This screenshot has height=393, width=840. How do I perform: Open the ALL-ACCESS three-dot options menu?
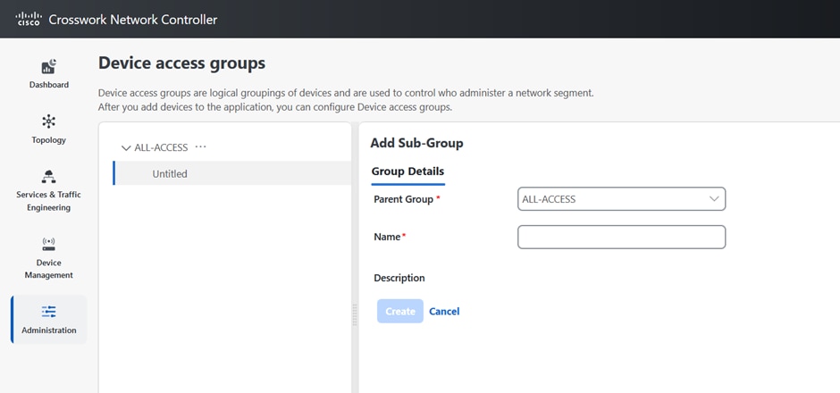point(201,146)
